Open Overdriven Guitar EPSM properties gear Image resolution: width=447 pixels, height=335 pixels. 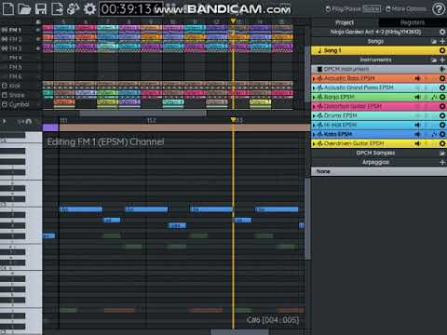[x=442, y=143]
